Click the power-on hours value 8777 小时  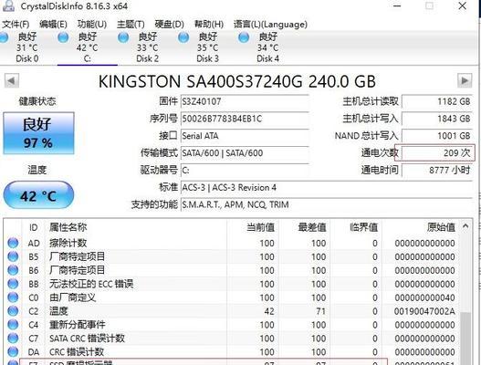coord(437,171)
